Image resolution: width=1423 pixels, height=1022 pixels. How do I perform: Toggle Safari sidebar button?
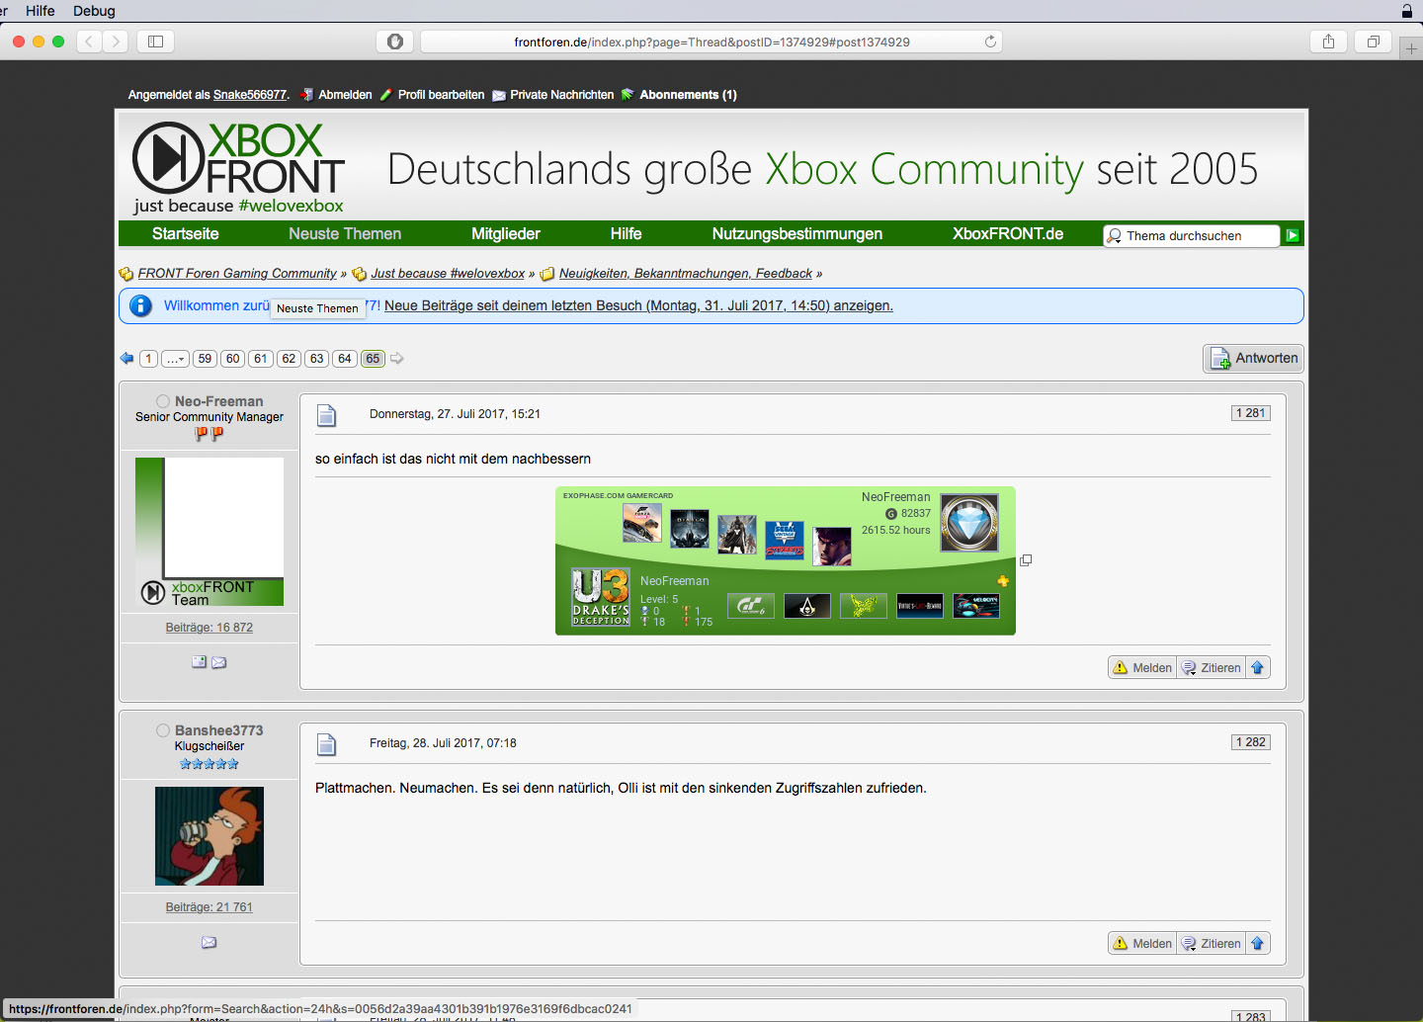tap(155, 42)
